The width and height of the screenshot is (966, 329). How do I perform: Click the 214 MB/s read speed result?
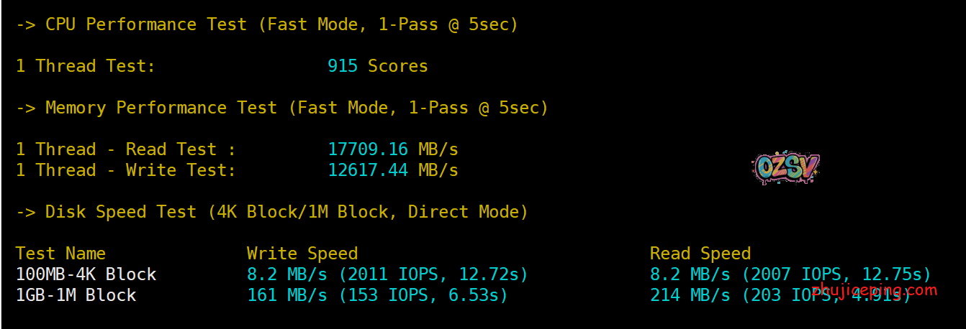691,295
